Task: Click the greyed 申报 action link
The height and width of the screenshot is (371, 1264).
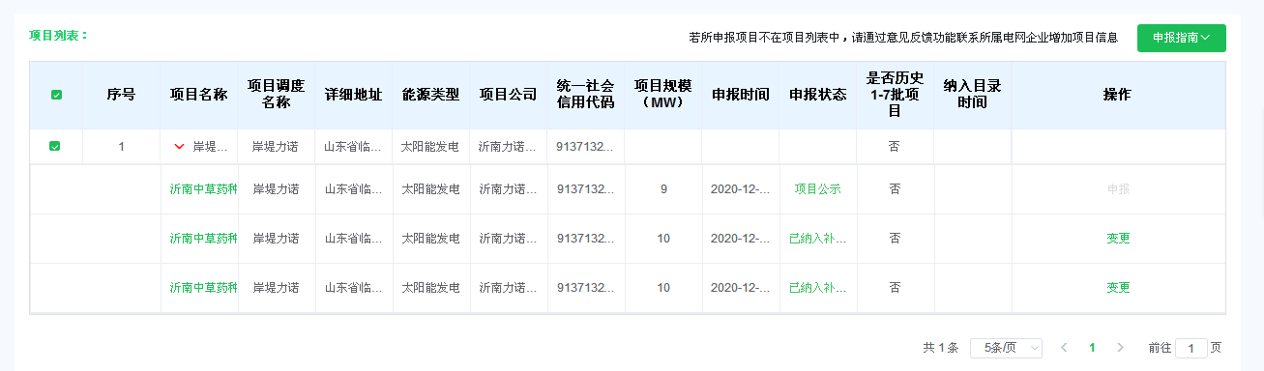Action: pyautogui.click(x=1118, y=189)
